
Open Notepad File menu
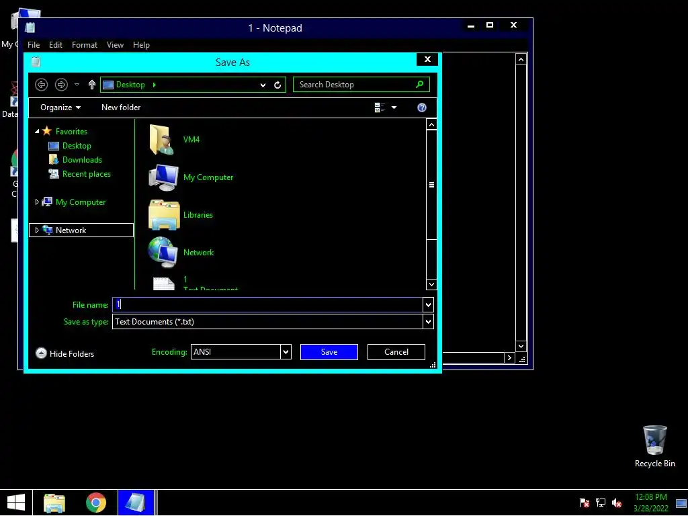pyautogui.click(x=34, y=45)
